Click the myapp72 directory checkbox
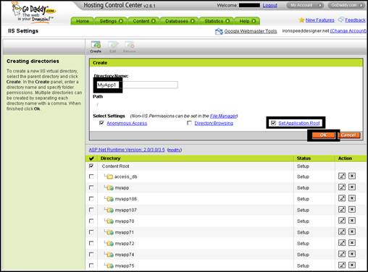 tap(91, 243)
